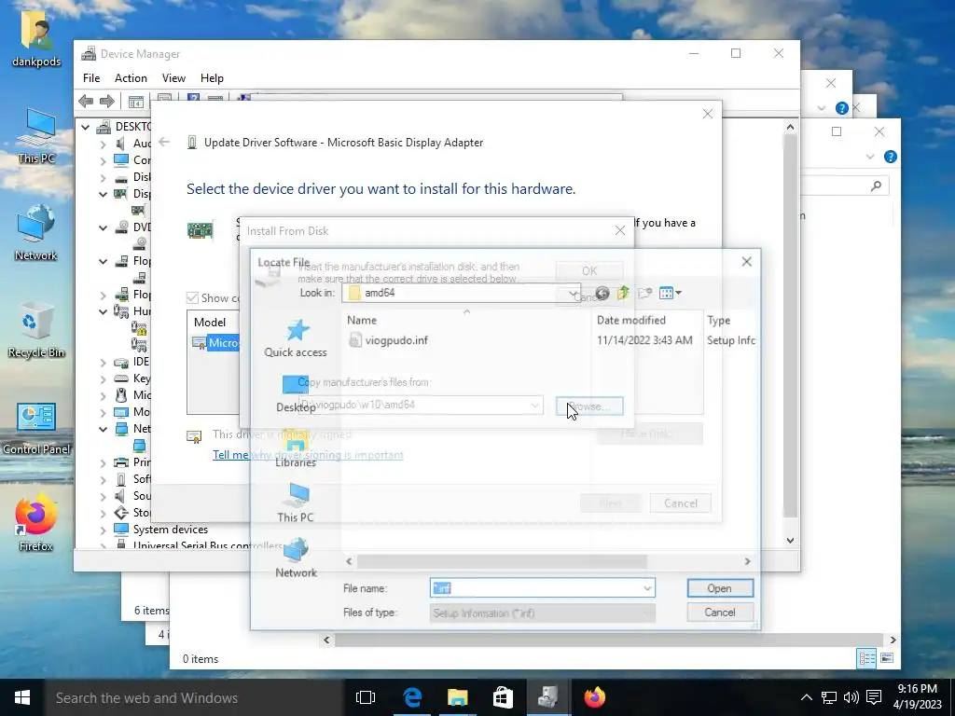Open This PC desktop icon
The width and height of the screenshot is (955, 716).
pyautogui.click(x=36, y=136)
